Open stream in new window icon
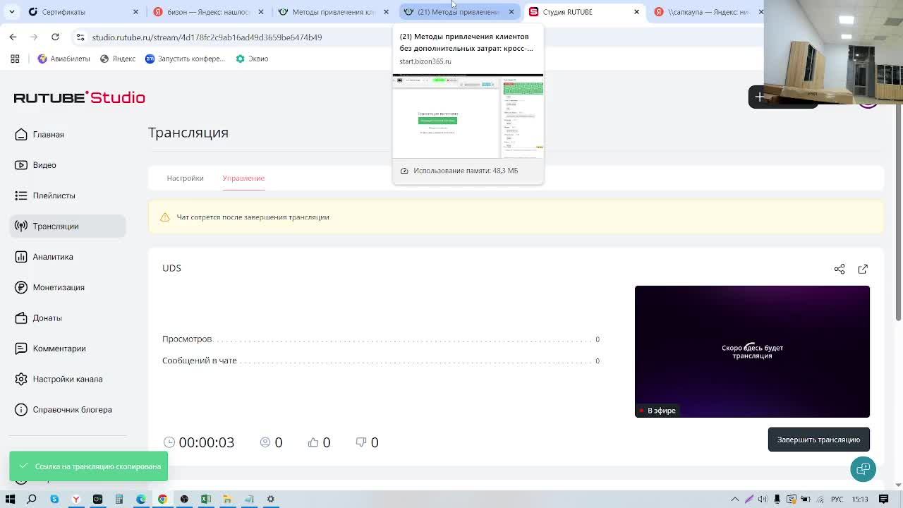This screenshot has width=903, height=508. click(x=863, y=269)
